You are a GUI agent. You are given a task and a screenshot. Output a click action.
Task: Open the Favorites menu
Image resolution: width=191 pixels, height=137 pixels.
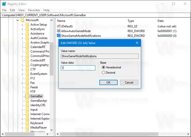point(34,10)
